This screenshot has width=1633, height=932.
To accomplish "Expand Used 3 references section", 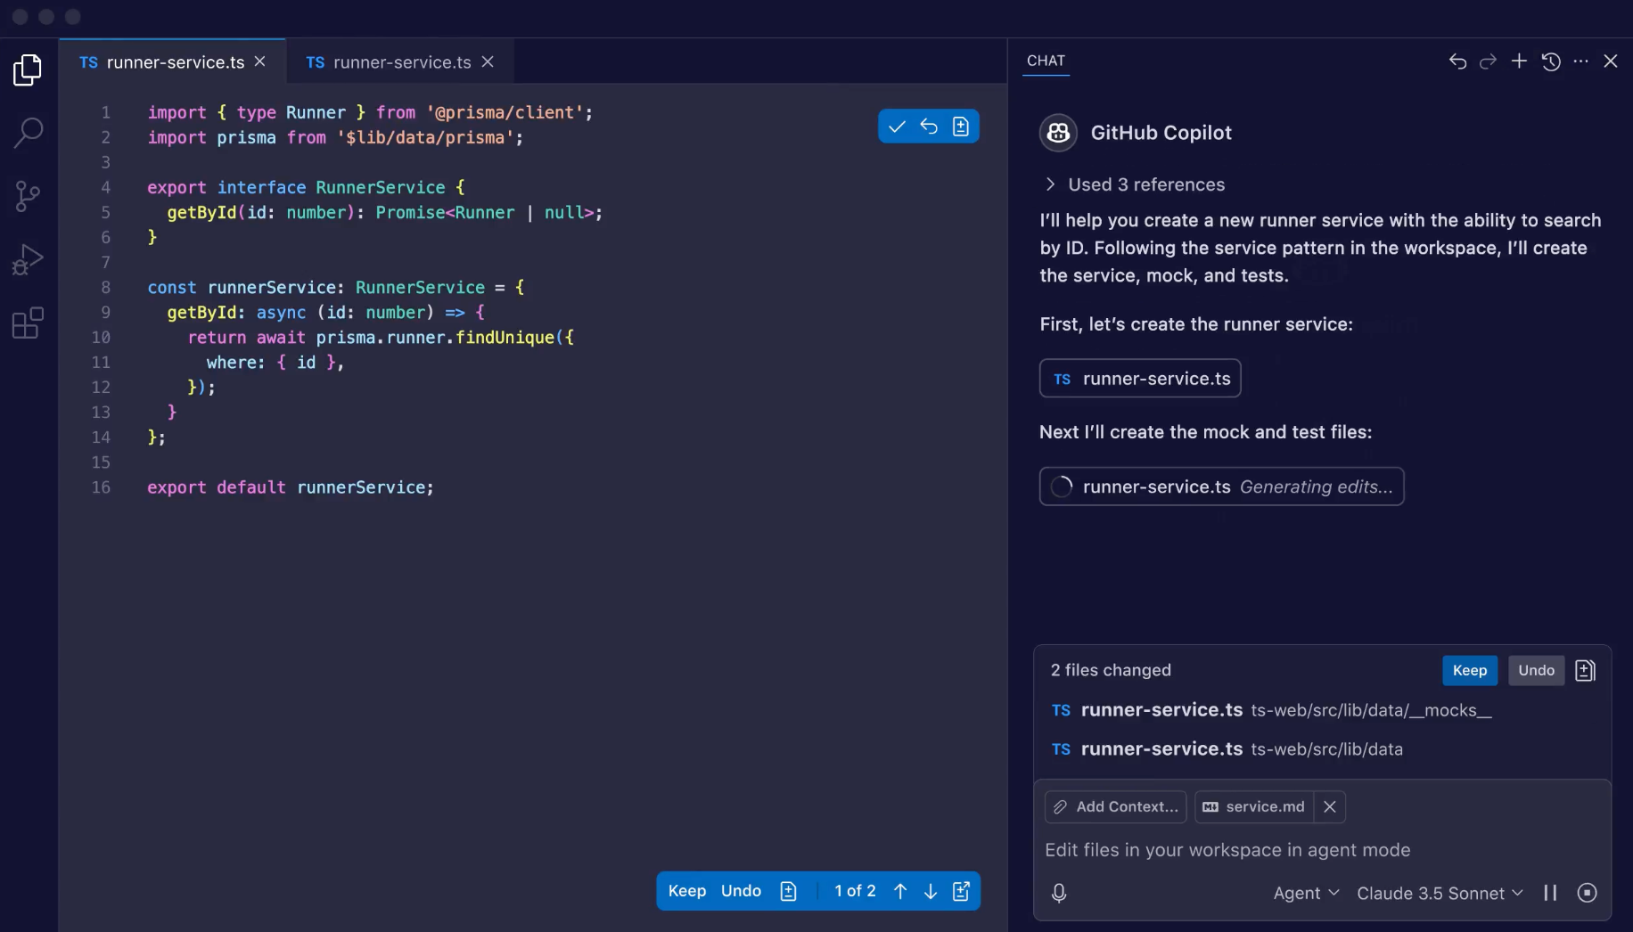I will 1050,184.
